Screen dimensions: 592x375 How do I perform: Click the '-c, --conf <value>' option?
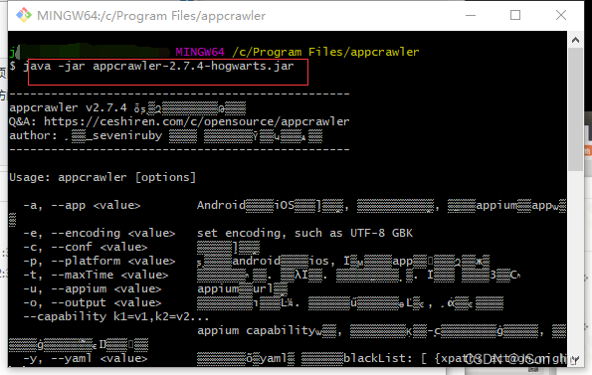pyautogui.click(x=85, y=247)
